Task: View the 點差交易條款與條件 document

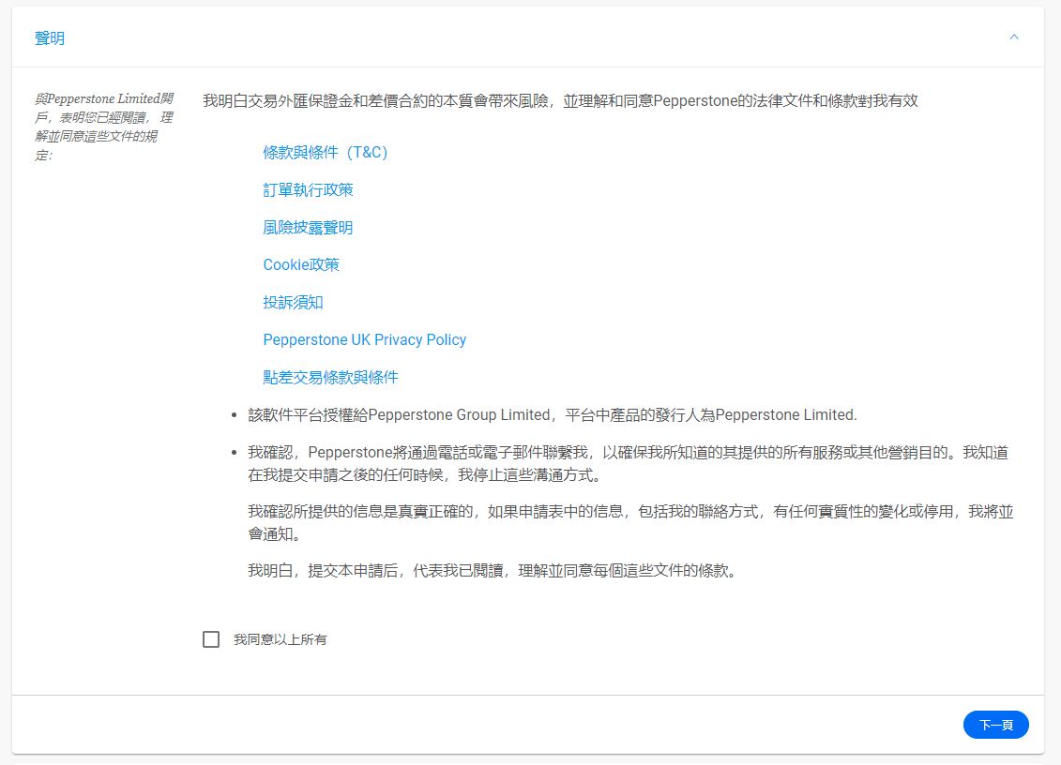Action: (x=330, y=377)
